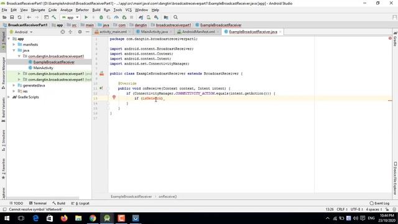
Task: Click the Stop toolbar icon
Action: pyautogui.click(x=131, y=17)
